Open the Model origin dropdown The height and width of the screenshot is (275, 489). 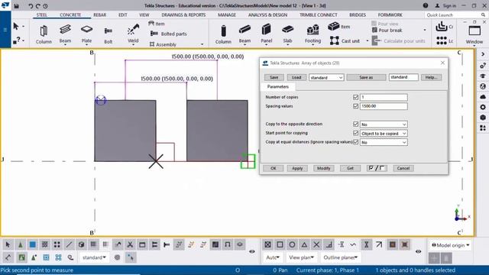coord(450,245)
